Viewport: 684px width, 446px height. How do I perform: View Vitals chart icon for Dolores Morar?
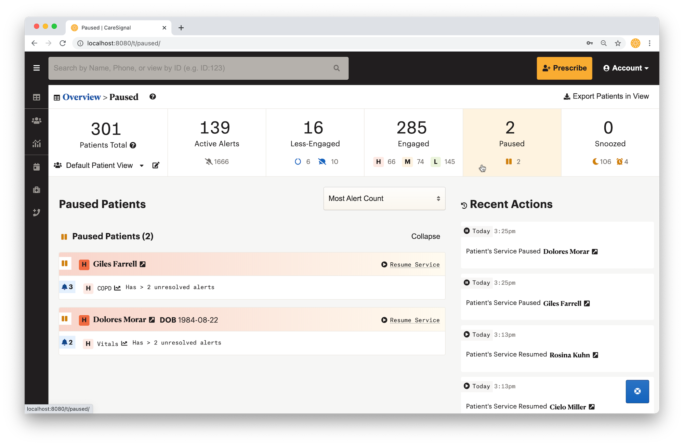(124, 343)
